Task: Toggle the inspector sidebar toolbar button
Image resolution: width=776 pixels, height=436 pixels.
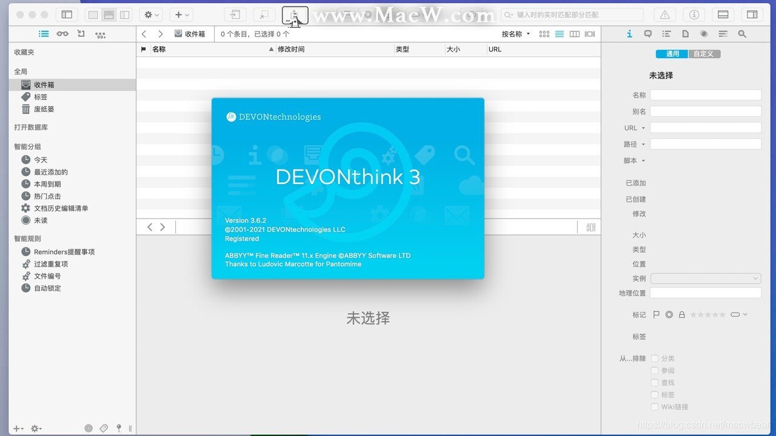Action: tap(752, 15)
